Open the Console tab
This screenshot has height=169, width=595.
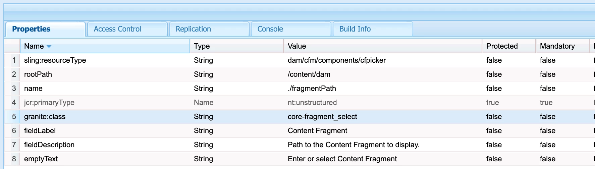pyautogui.click(x=270, y=29)
